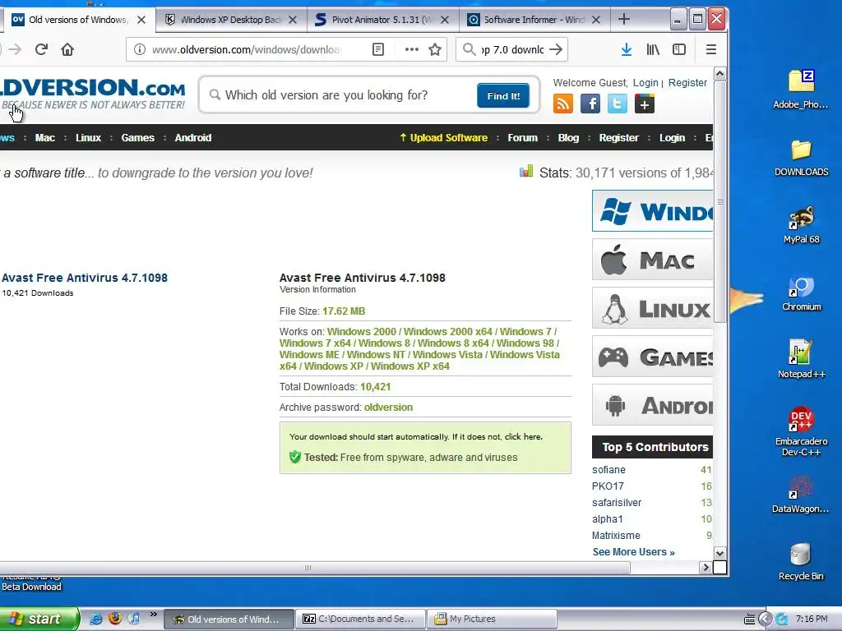Viewport: 842px width, 631px height.
Task: Click the Register link beside Welcome Guest
Action: [687, 83]
